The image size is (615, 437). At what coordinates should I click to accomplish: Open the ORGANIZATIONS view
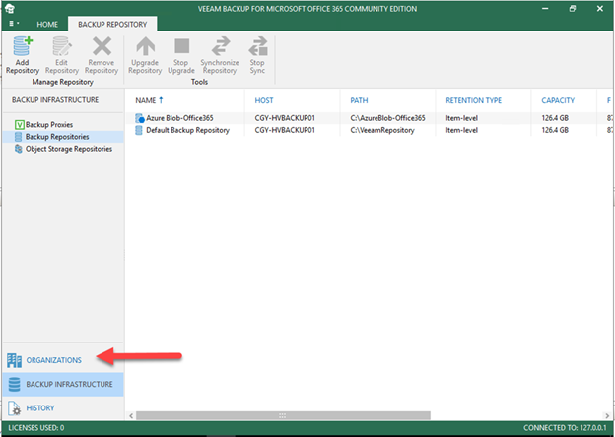tap(54, 360)
